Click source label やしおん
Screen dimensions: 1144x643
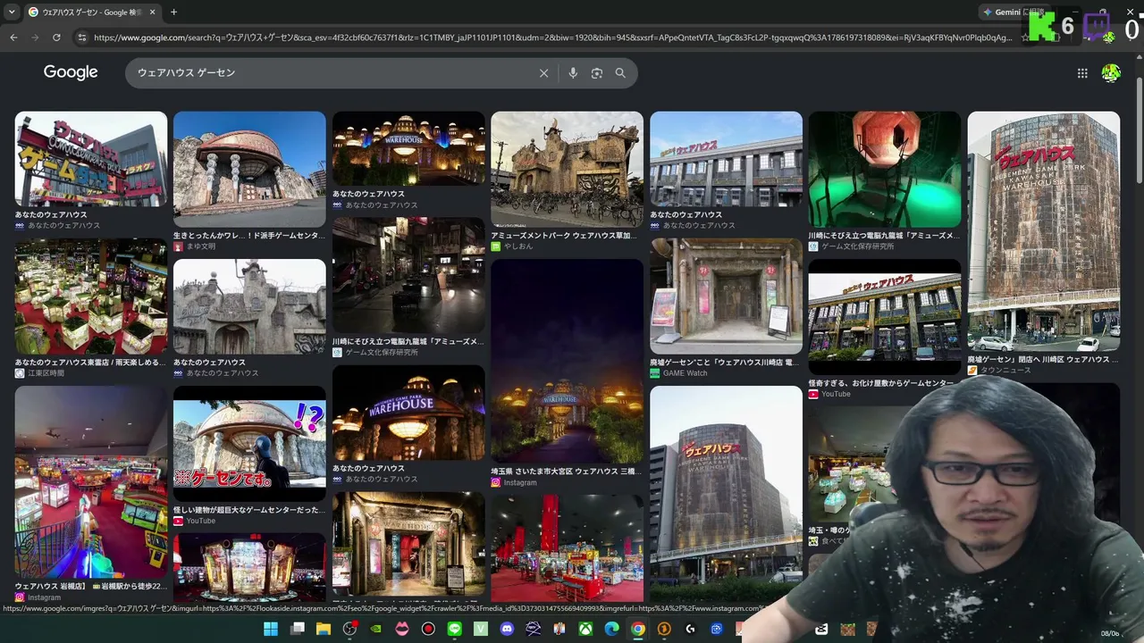pyautogui.click(x=518, y=246)
